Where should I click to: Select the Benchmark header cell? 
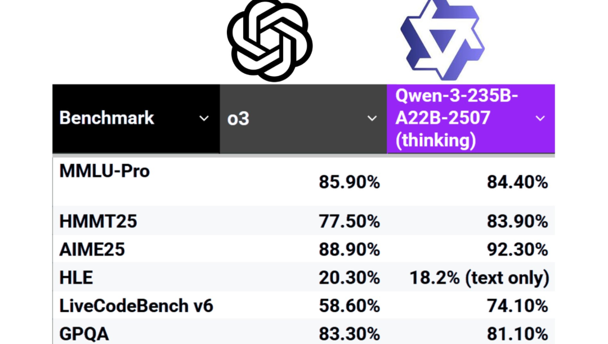pyautogui.click(x=136, y=119)
